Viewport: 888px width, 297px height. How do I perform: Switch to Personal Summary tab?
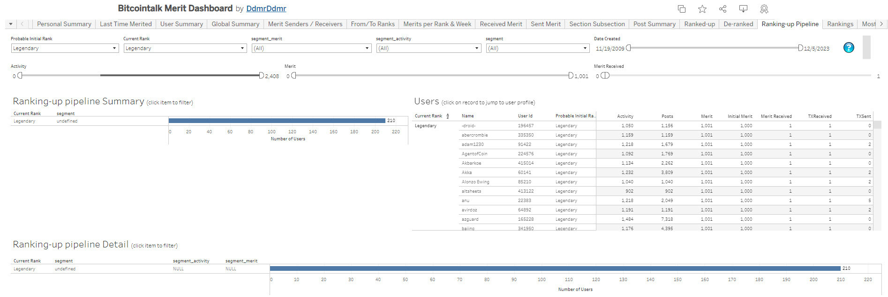[x=64, y=24]
